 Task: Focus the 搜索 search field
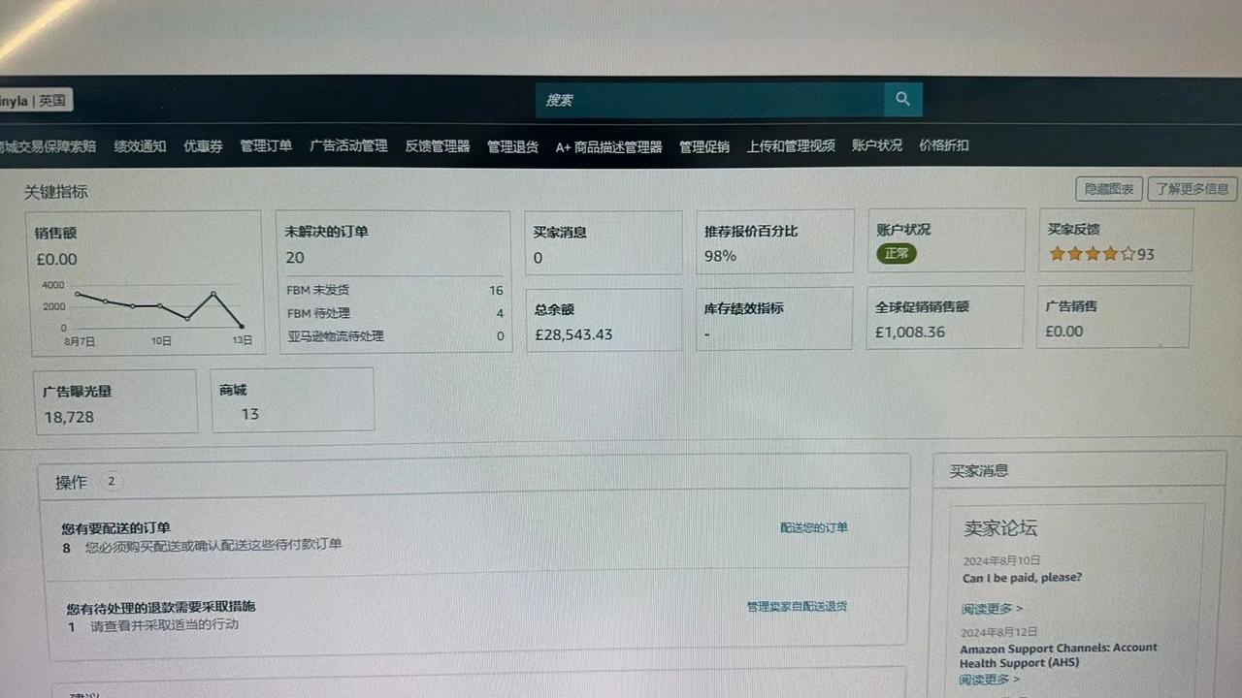tap(710, 100)
